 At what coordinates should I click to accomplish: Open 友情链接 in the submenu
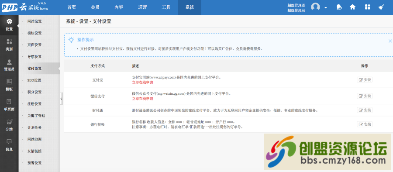pos(34,151)
